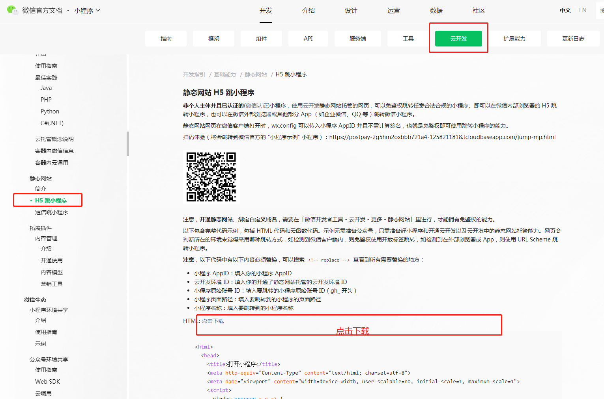This screenshot has height=399, width=604.
Task: Open 介绍 under 内容管理
Action: [x=46, y=249]
